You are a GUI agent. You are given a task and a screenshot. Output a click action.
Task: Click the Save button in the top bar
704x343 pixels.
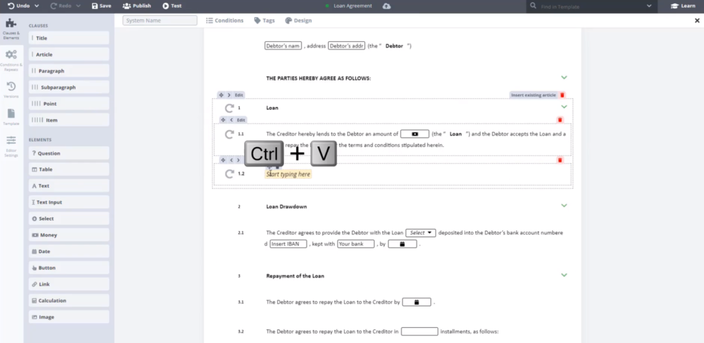click(100, 5)
